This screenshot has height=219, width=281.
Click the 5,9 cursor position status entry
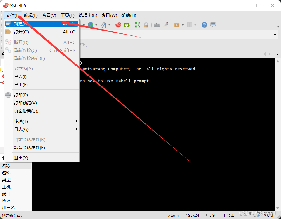[210, 215]
